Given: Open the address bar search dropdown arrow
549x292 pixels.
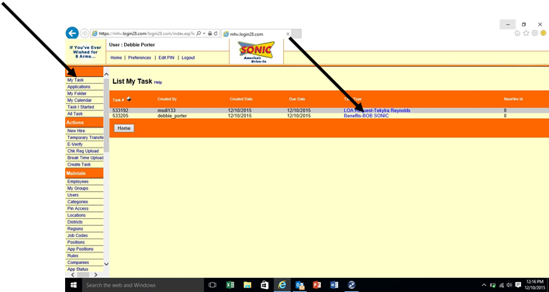Looking at the screenshot, I should (204, 33).
